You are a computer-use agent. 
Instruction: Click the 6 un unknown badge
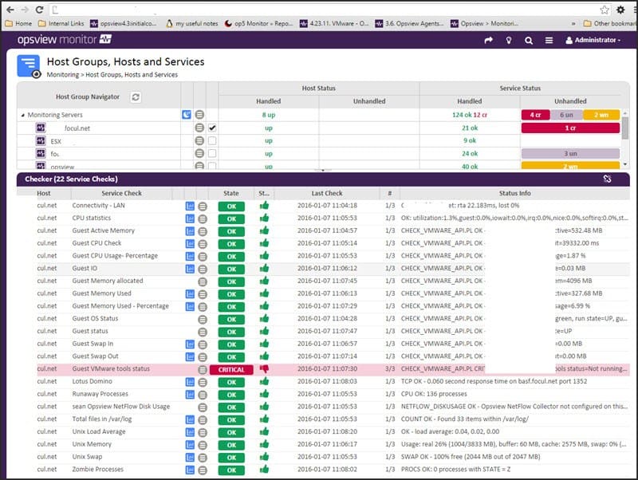click(x=566, y=115)
